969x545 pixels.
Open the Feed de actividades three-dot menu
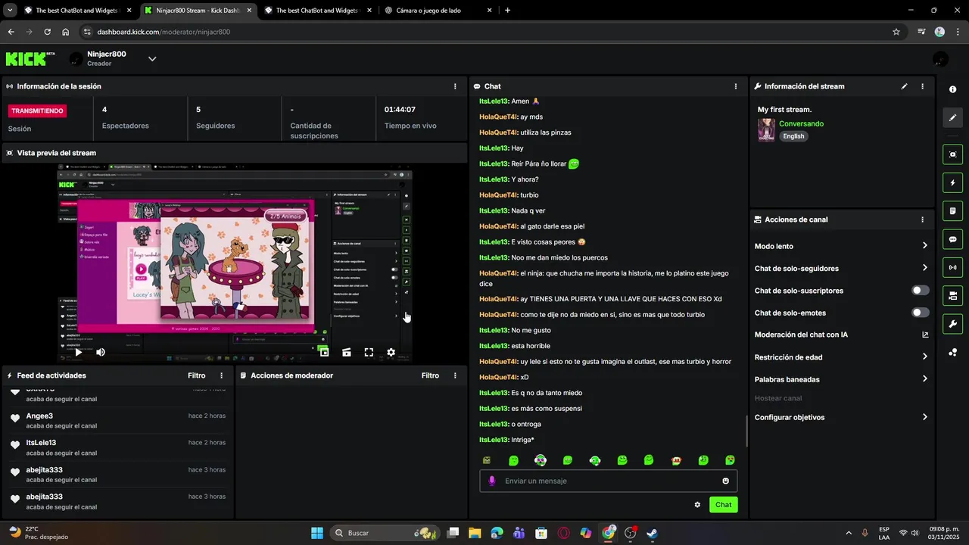click(222, 375)
